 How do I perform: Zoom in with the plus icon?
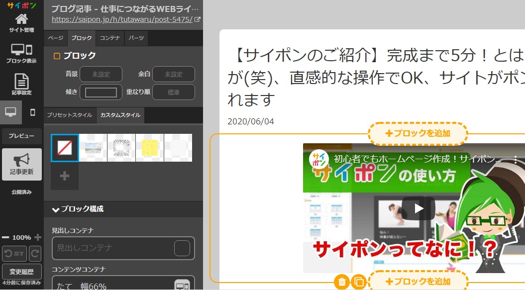(38, 238)
